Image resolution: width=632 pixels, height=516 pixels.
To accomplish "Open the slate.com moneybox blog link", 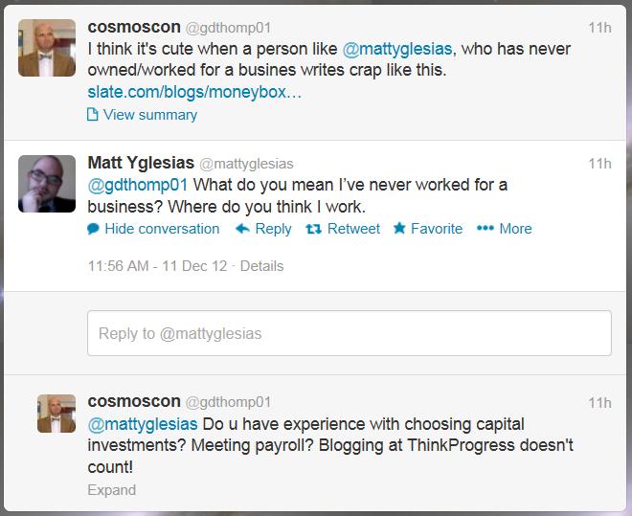I will pyautogui.click(x=194, y=93).
